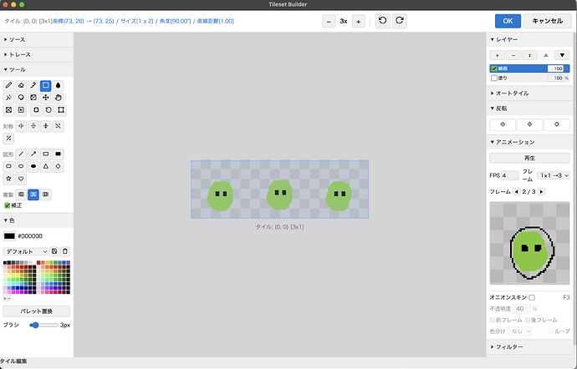Viewport: 577px width, 369px height.
Task: Select the first 複製 duplicate mode
Action: (22, 195)
